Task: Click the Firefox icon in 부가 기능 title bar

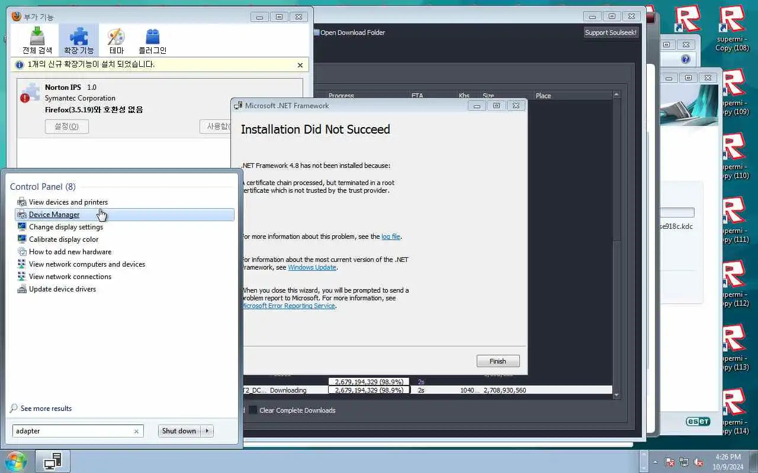Action: (17, 17)
